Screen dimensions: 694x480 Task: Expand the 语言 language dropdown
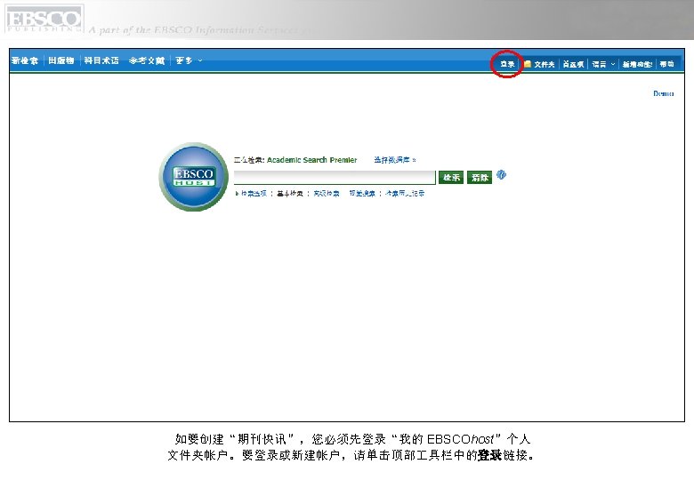tap(603, 64)
